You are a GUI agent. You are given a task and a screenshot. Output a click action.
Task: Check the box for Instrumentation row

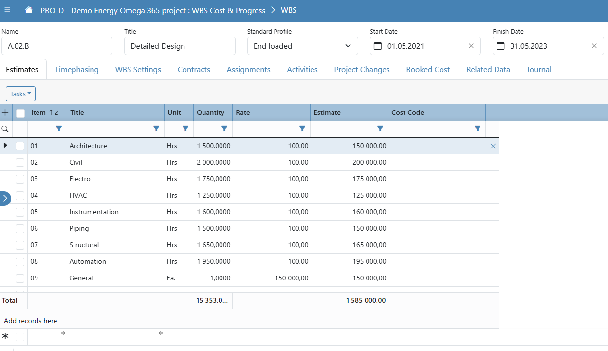pyautogui.click(x=20, y=212)
